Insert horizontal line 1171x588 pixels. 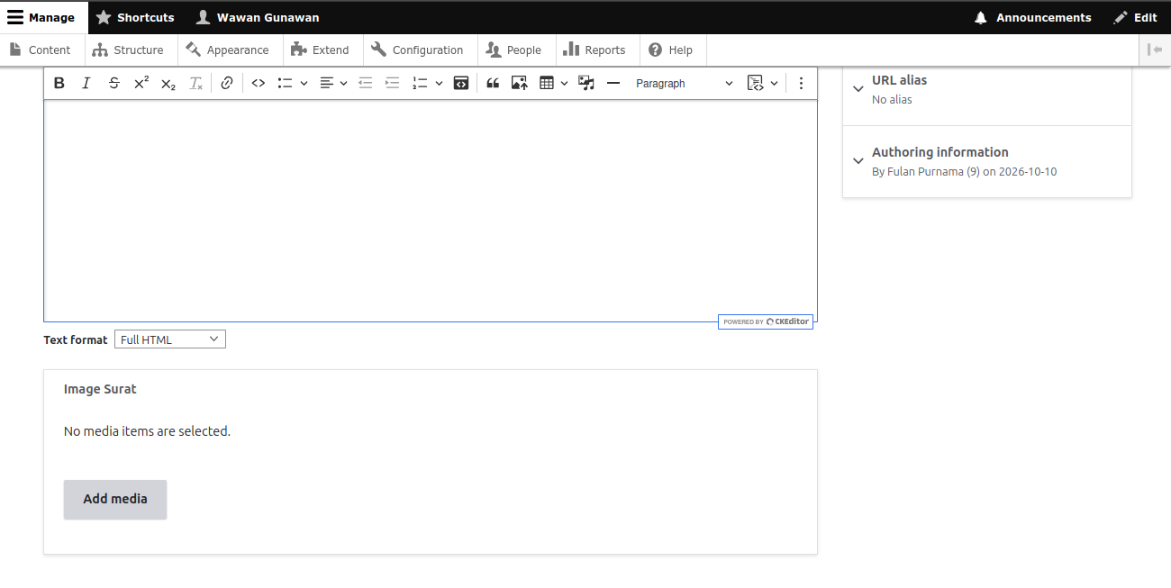[613, 83]
